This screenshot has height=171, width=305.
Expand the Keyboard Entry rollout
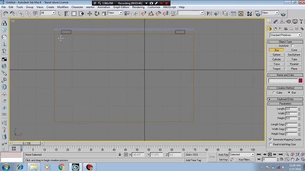[x=285, y=99]
